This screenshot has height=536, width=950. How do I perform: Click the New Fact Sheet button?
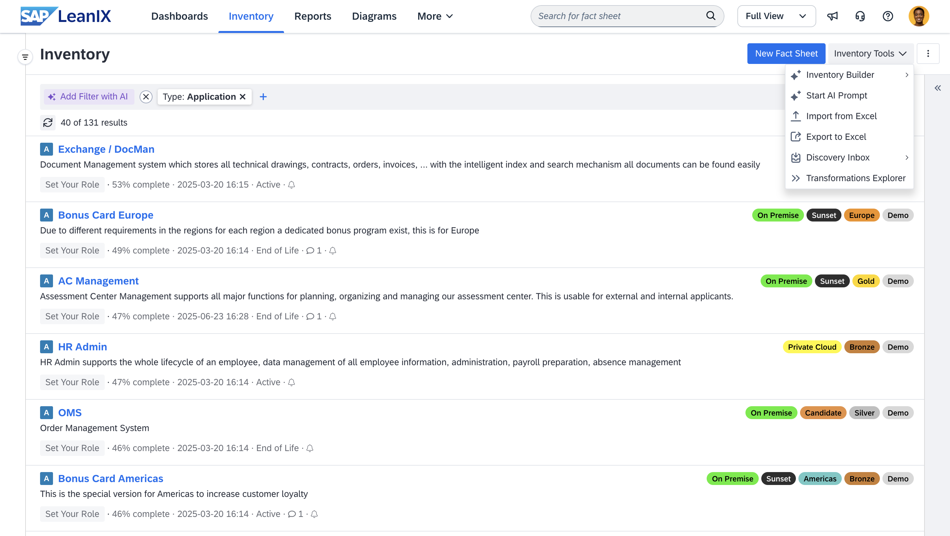tap(786, 54)
